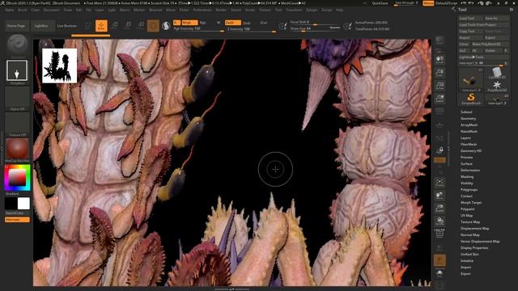Pick a color in the color picker
The width and height of the screenshot is (518, 291).
click(17, 178)
